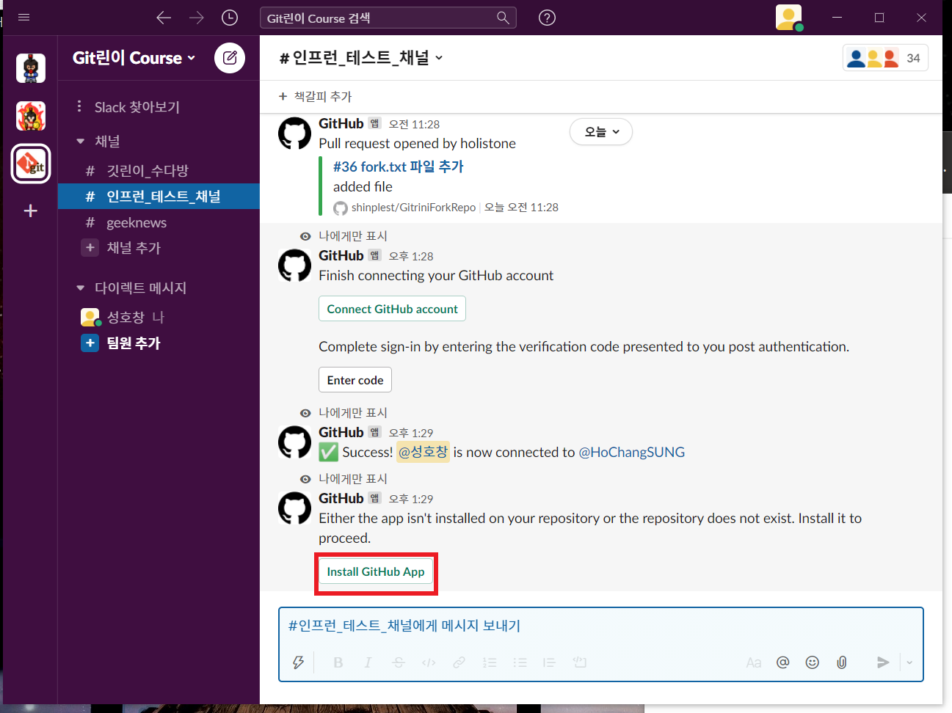Image resolution: width=952 pixels, height=713 pixels.
Task: Add a bookmark with 책갈피 추가
Action: pyautogui.click(x=316, y=97)
